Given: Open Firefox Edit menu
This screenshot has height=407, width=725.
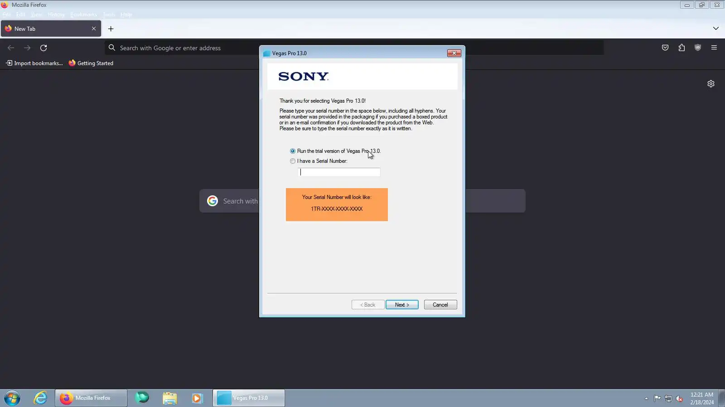Looking at the screenshot, I should tap(21, 14).
